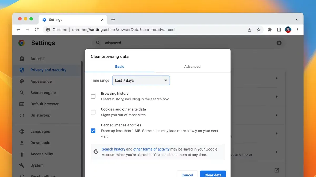Open the Chrome three-dot menu

297,30
